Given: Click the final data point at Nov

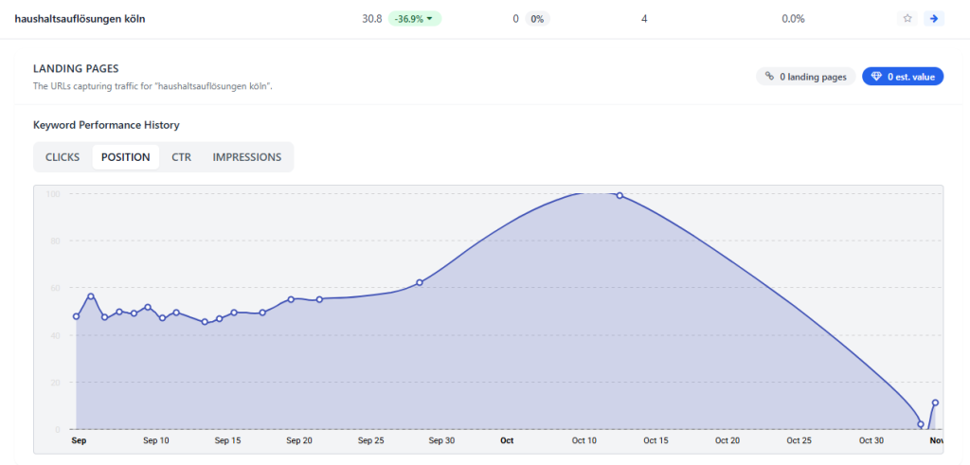Looking at the screenshot, I should (935, 402).
